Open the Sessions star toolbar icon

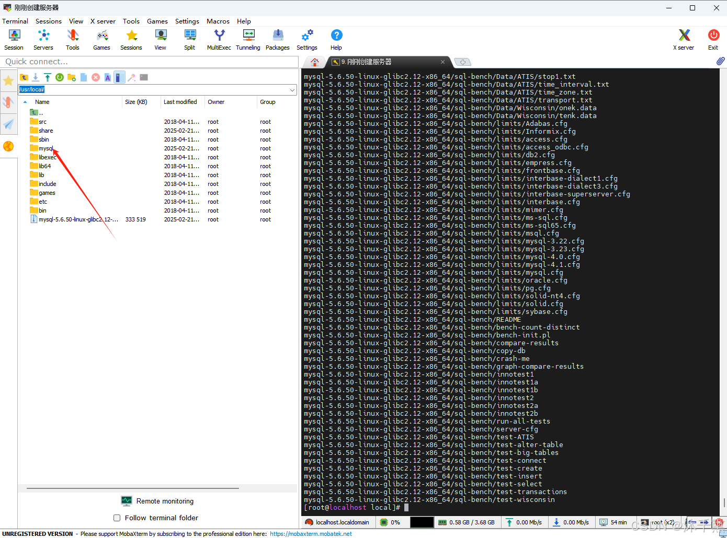click(x=131, y=40)
